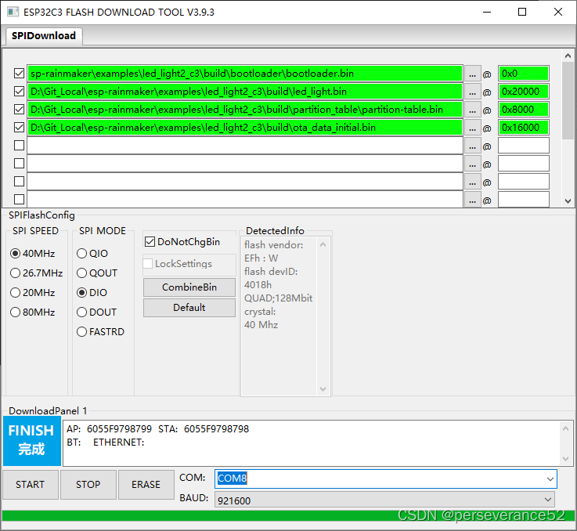The height and width of the screenshot is (531, 577).
Task: Tick the checkbox of the fifth empty file row
Action: [x=19, y=146]
